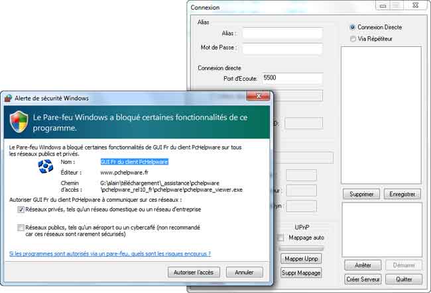Click Créer Serveur button
431x293 pixels.
tap(363, 279)
